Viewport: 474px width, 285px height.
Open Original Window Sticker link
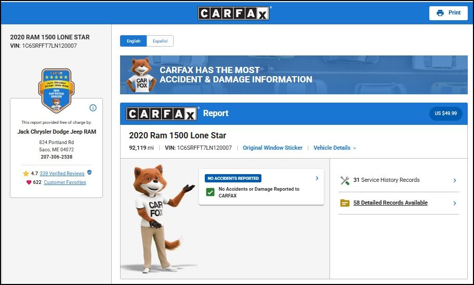coord(272,148)
